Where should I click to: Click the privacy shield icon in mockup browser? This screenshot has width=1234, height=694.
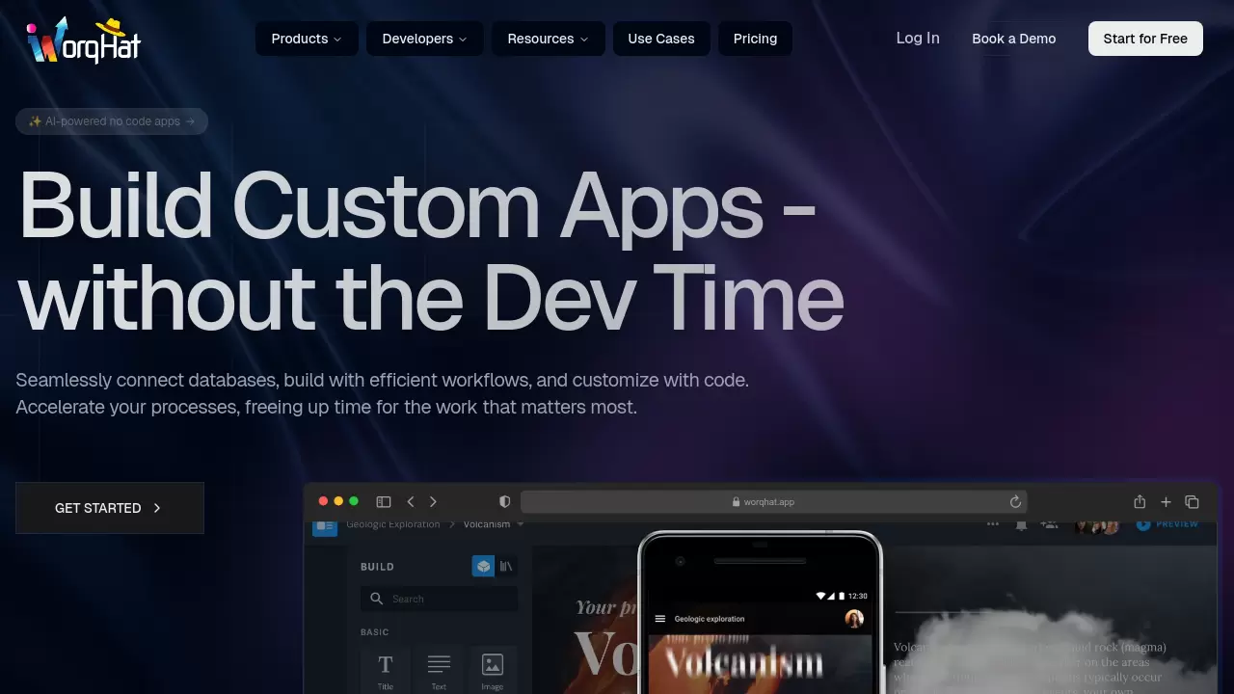click(504, 501)
